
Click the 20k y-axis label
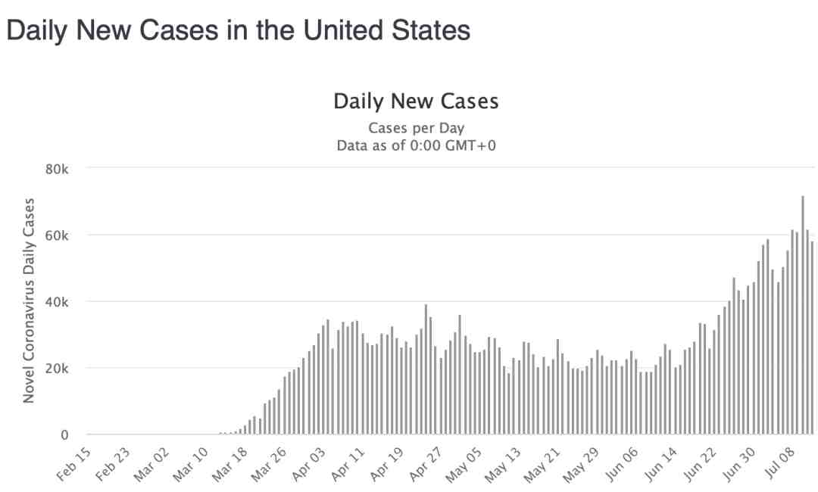[x=57, y=369]
